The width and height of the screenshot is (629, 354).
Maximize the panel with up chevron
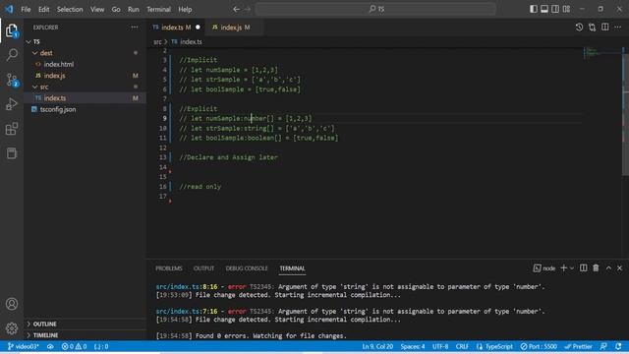coord(608,267)
